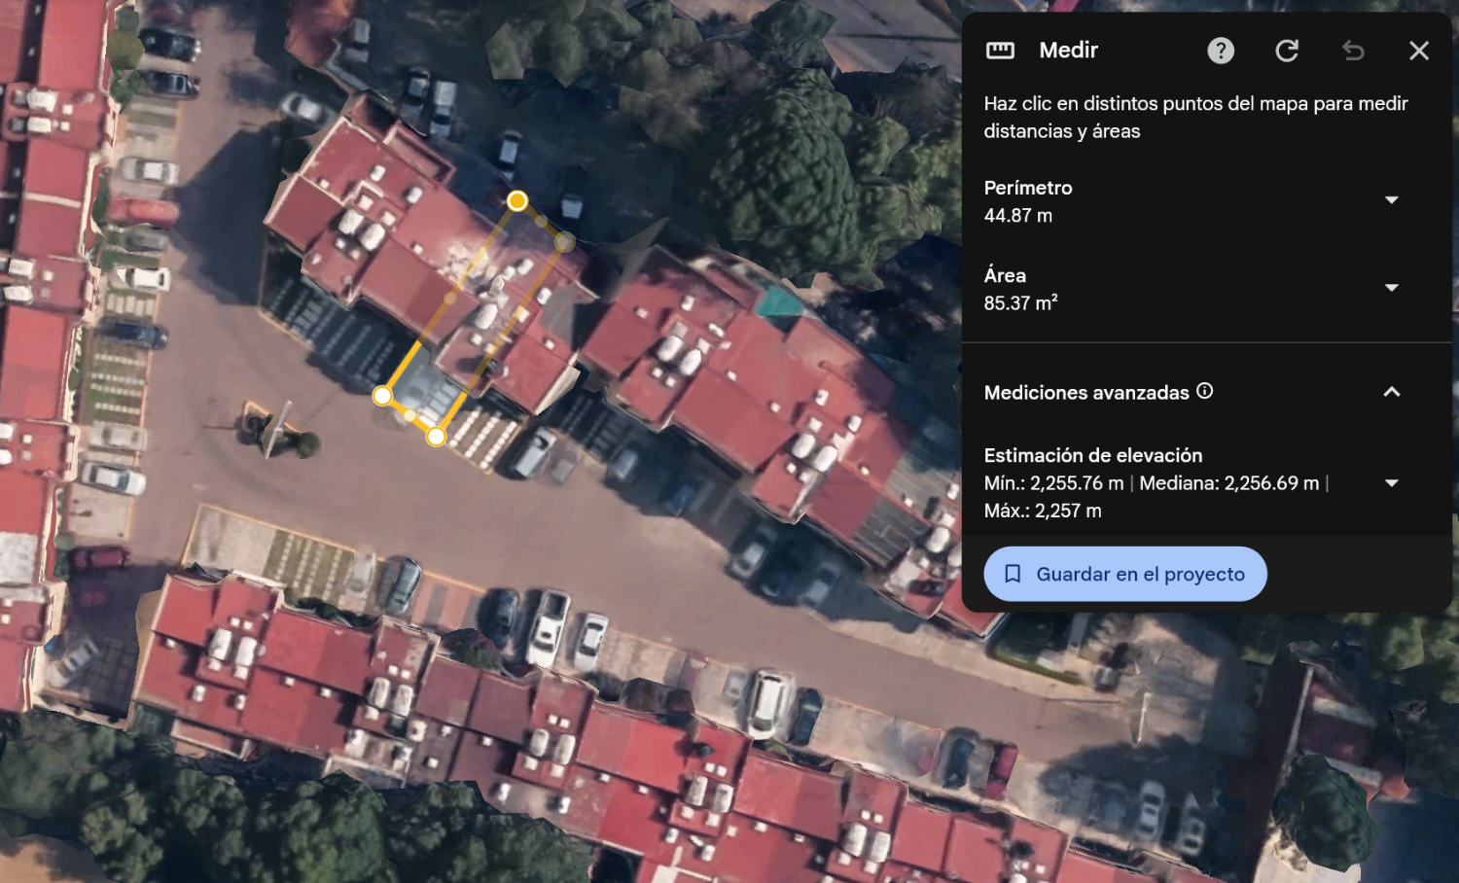Image resolution: width=1459 pixels, height=883 pixels.
Task: Click the Medir panel title
Action: point(1068,51)
